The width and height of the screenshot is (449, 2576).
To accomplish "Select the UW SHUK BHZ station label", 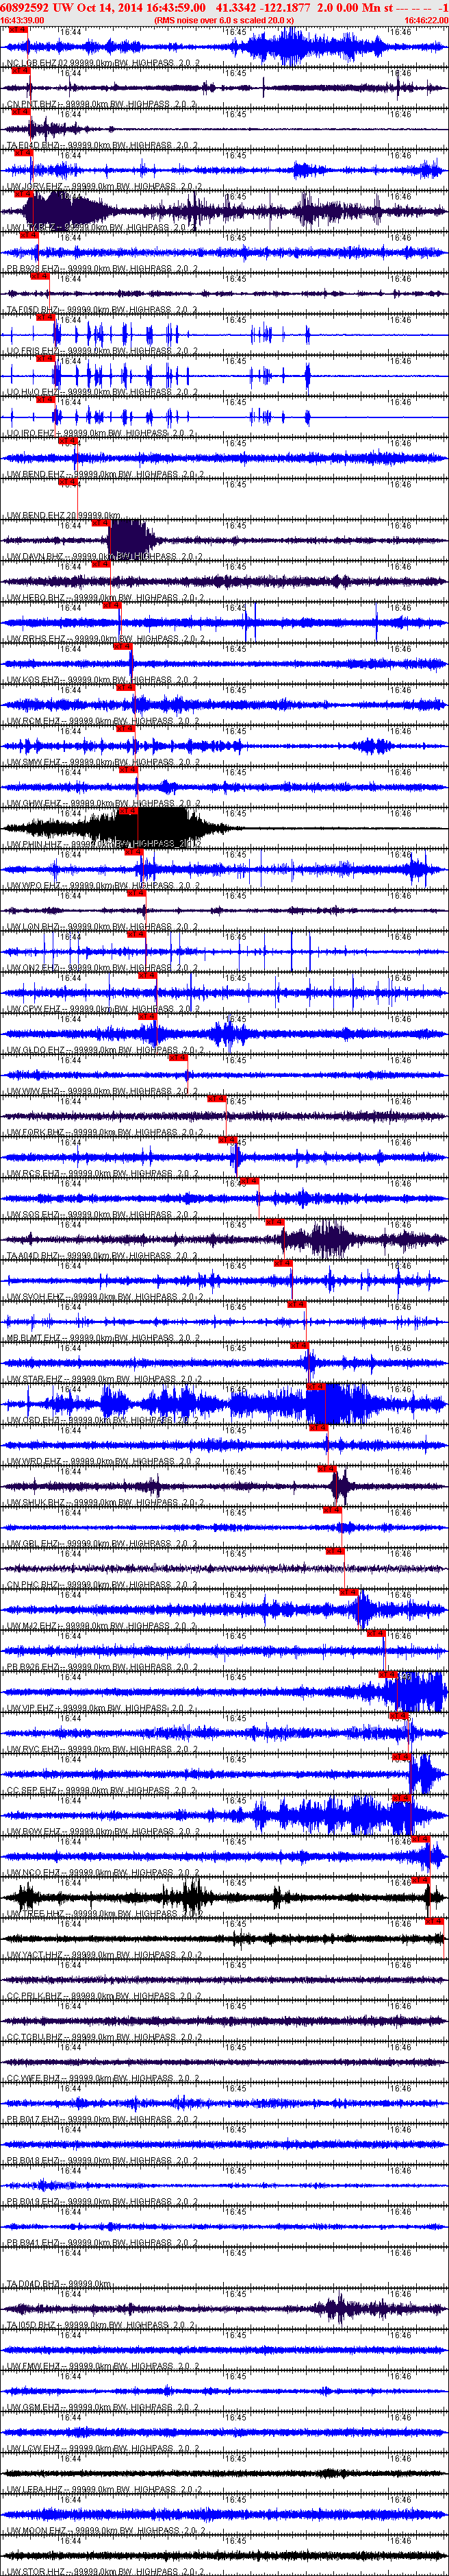I will point(105,1502).
